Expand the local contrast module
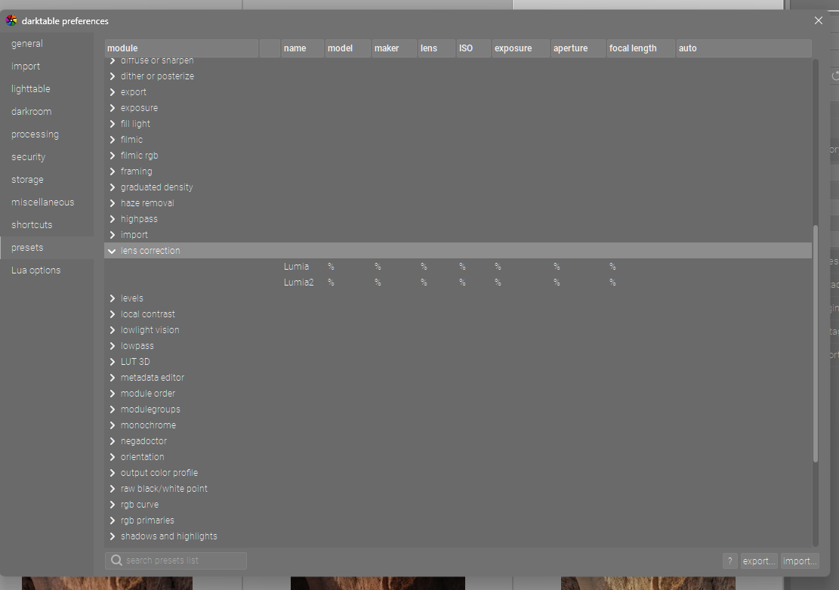The height and width of the screenshot is (590, 839). click(113, 314)
